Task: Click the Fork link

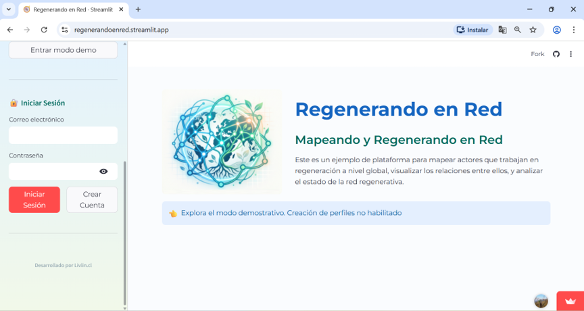Action: click(x=537, y=54)
